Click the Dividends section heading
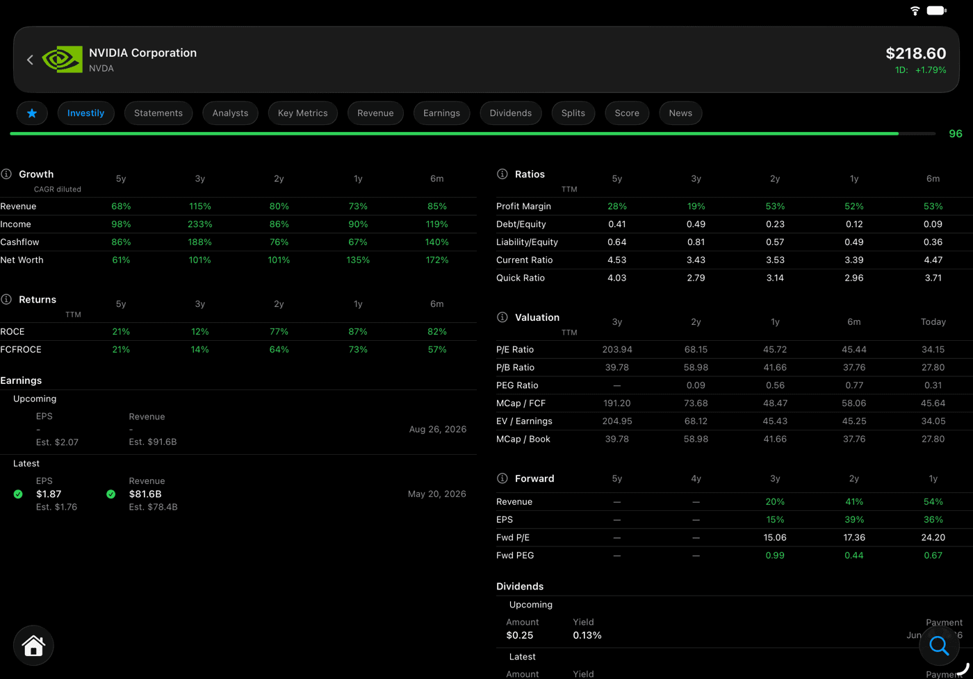The width and height of the screenshot is (973, 679). (520, 587)
